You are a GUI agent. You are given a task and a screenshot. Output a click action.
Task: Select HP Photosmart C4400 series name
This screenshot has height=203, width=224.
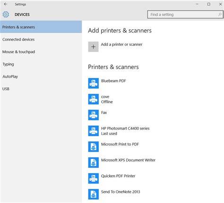click(125, 128)
